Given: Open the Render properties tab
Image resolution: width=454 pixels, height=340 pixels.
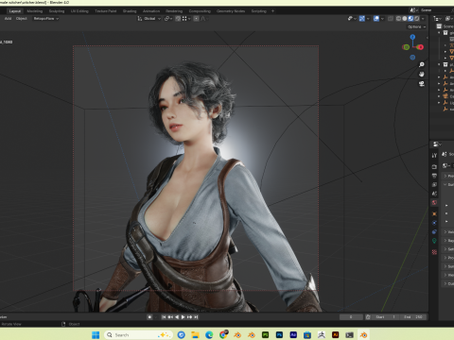Looking at the screenshot, I should (x=434, y=166).
